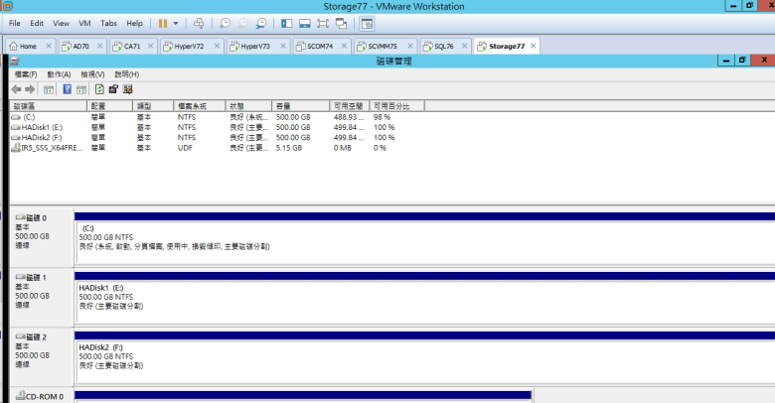This screenshot has height=403, width=775.
Task: Click the blue help icon in Disk Management
Action: pyautogui.click(x=67, y=89)
